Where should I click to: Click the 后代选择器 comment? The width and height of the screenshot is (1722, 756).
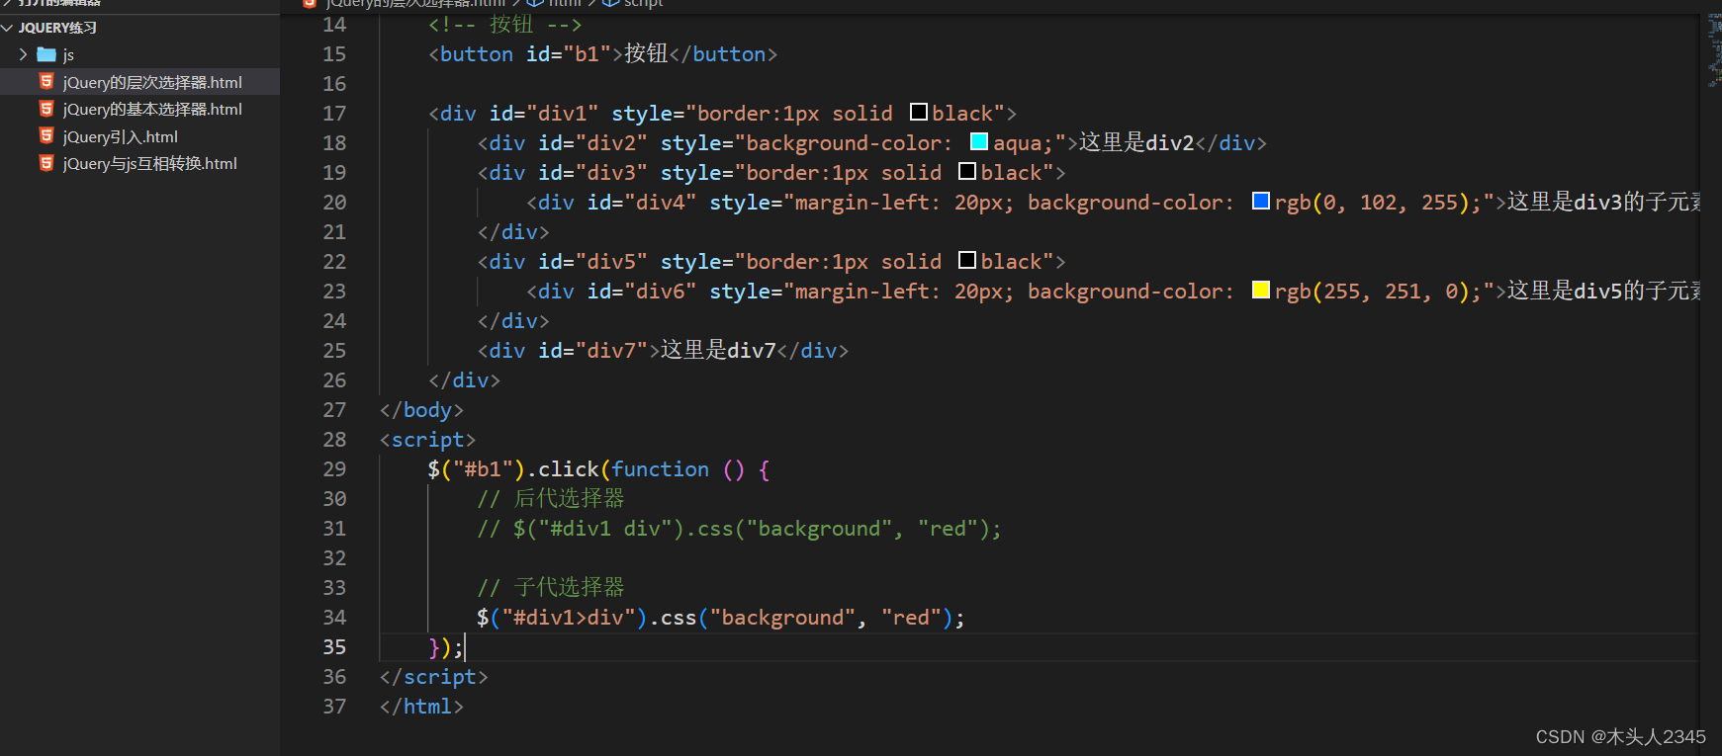551,499
